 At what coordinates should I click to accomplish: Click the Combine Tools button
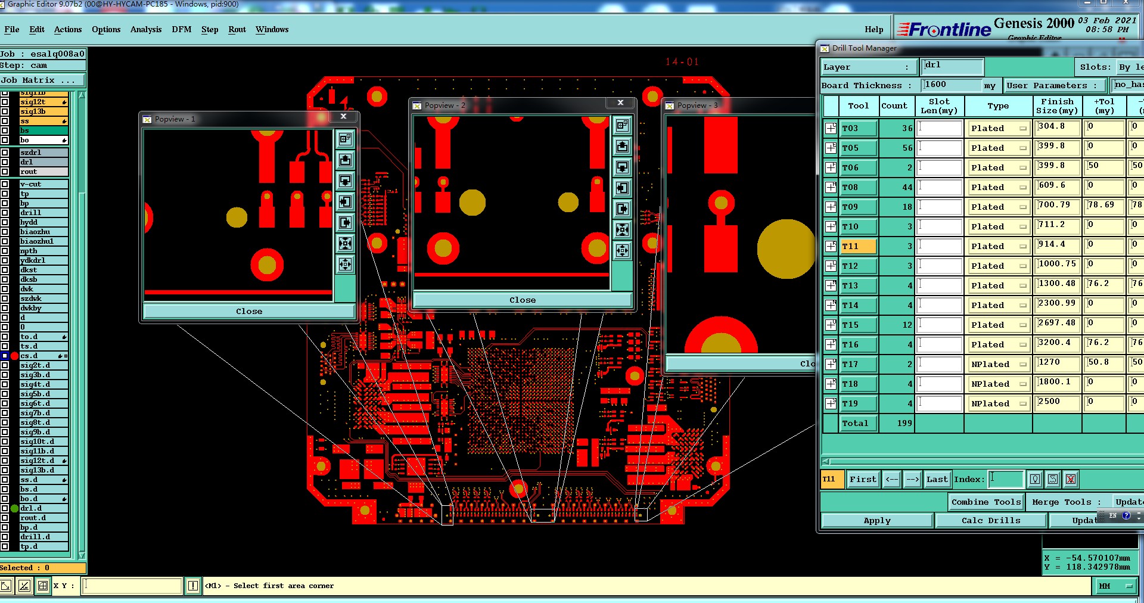(x=986, y=502)
